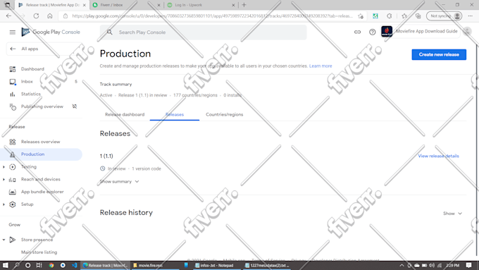Click Create new release button
479x270 pixels.
pos(439,54)
